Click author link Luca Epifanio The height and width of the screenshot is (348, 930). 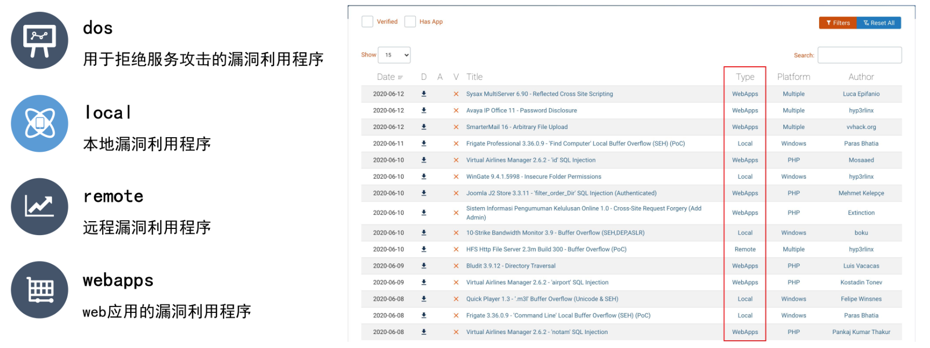pyautogui.click(x=861, y=94)
